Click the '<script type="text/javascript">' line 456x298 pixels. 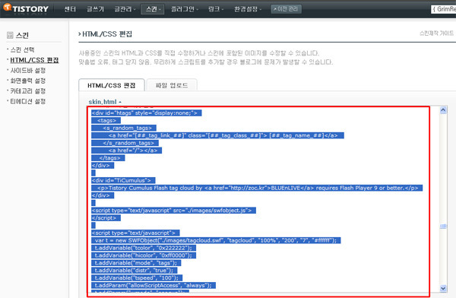point(135,233)
